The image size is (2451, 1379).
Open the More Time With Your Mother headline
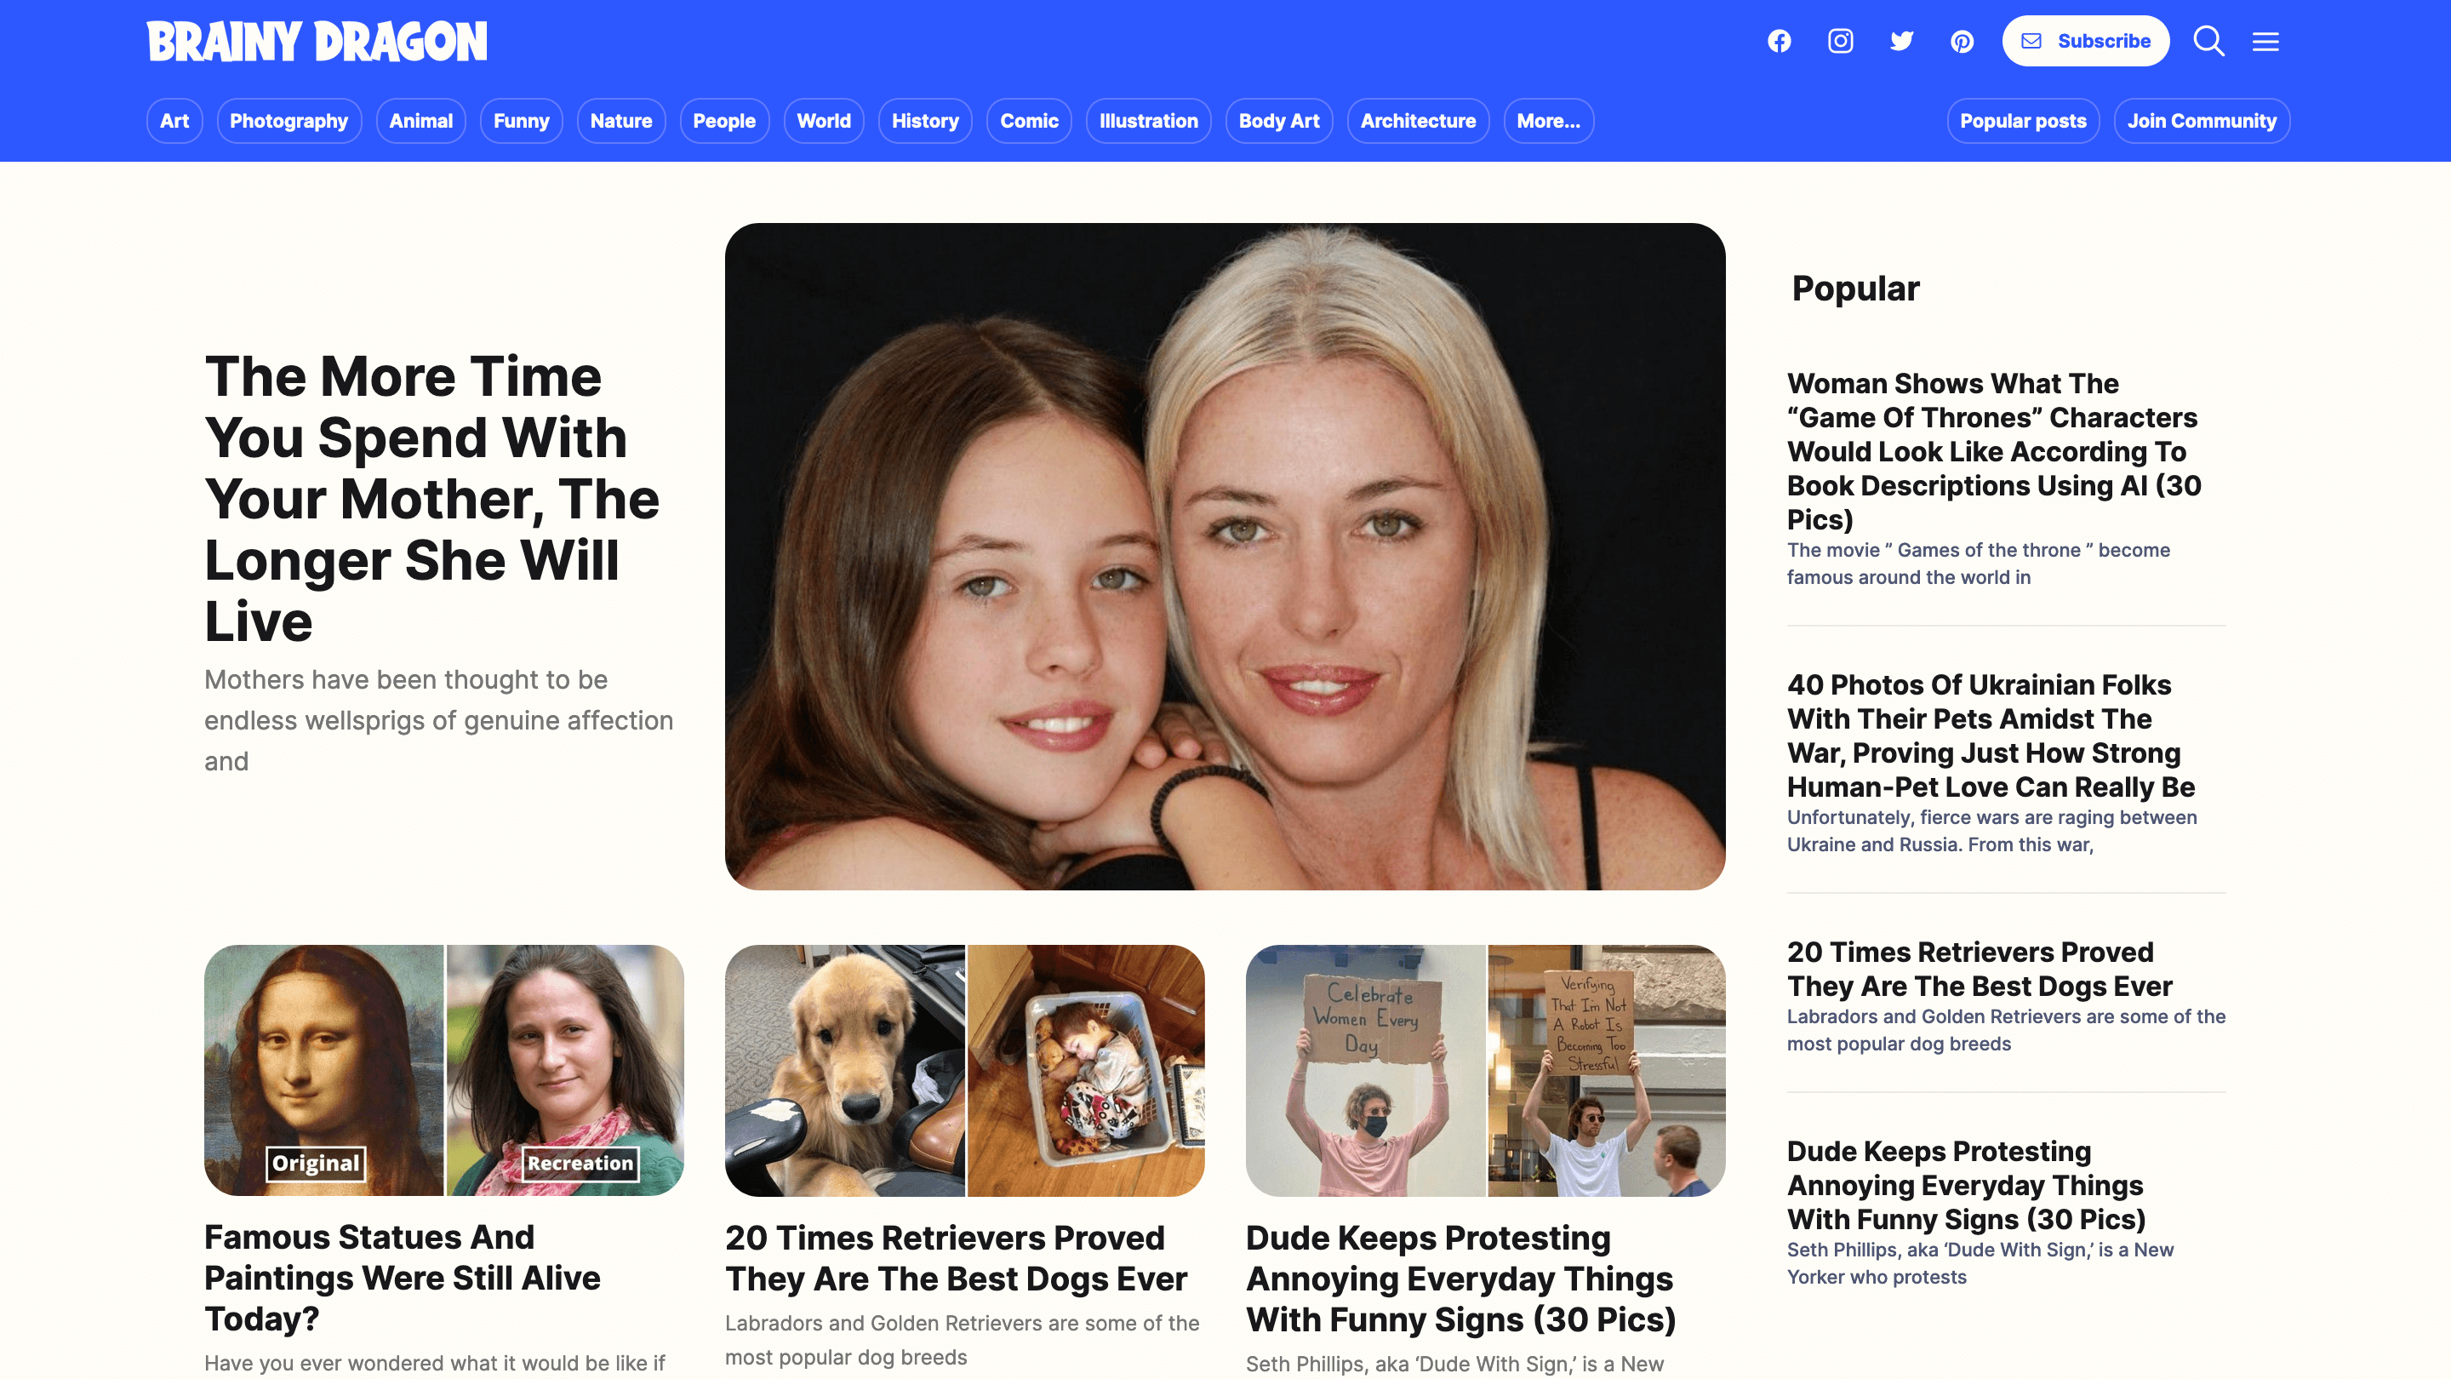pyautogui.click(x=431, y=499)
